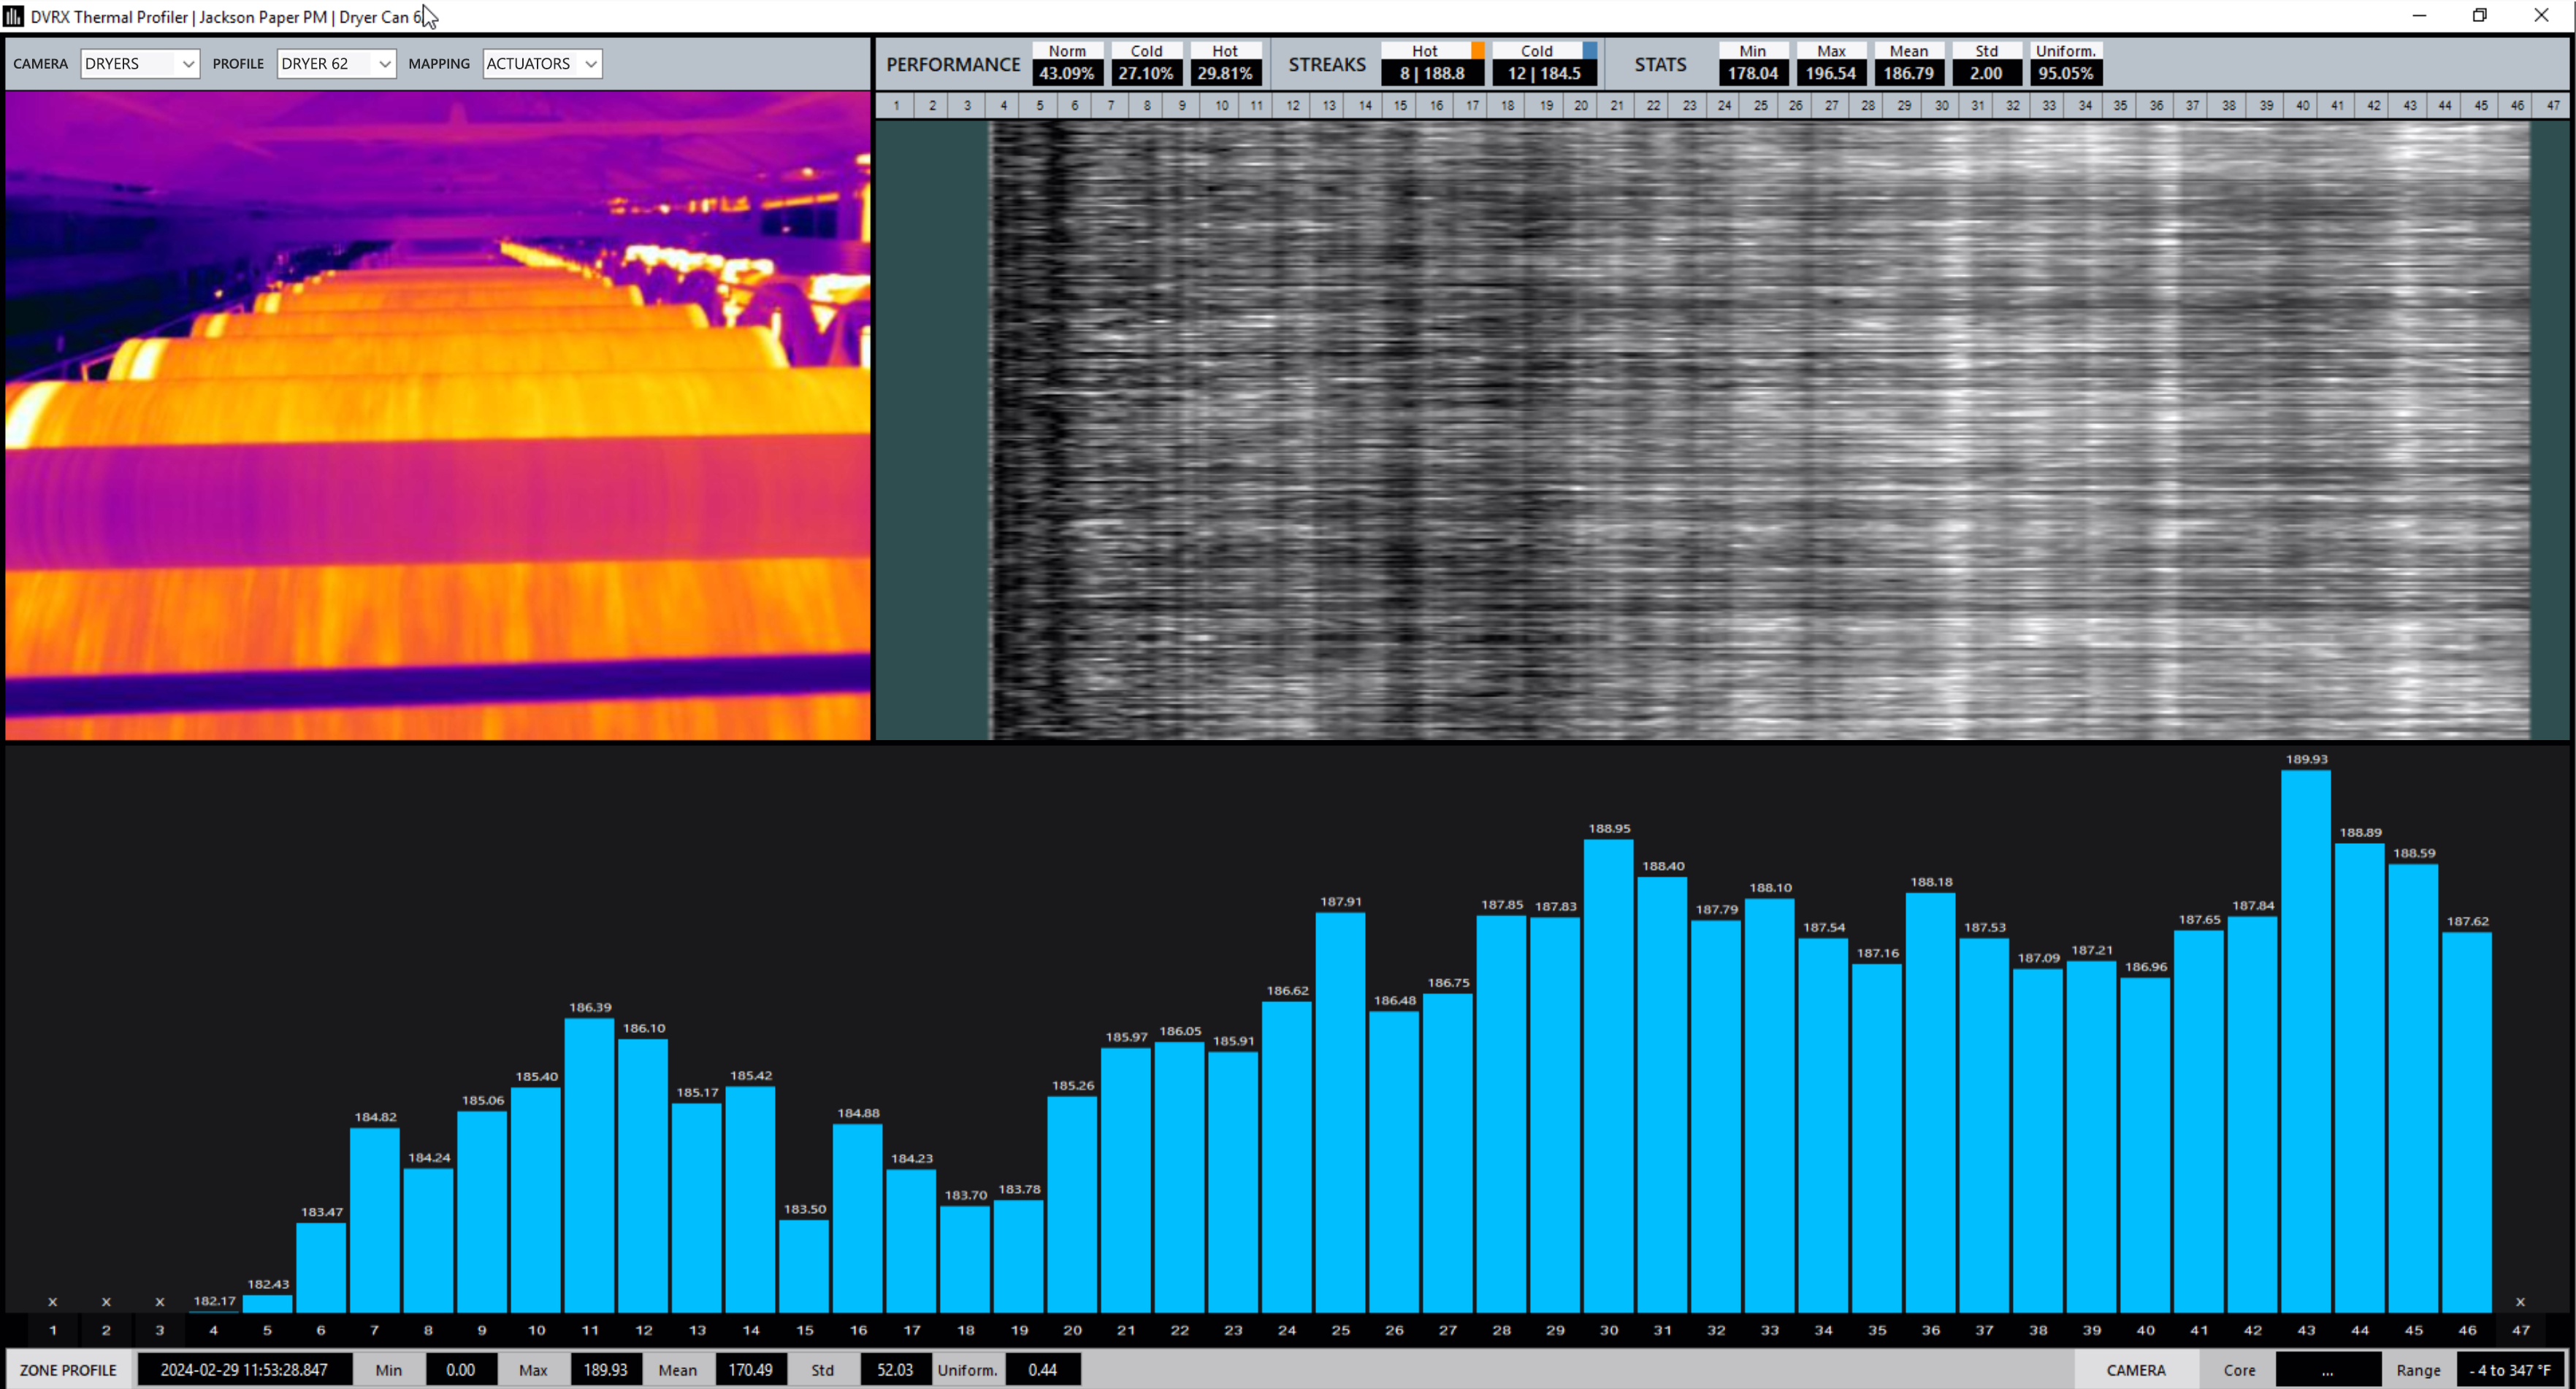Click the x marker above zone 47

(x=2521, y=1301)
